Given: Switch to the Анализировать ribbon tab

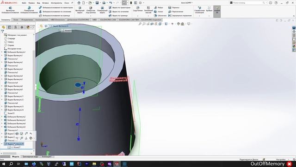Looking at the screenshot, I should coord(42,19).
